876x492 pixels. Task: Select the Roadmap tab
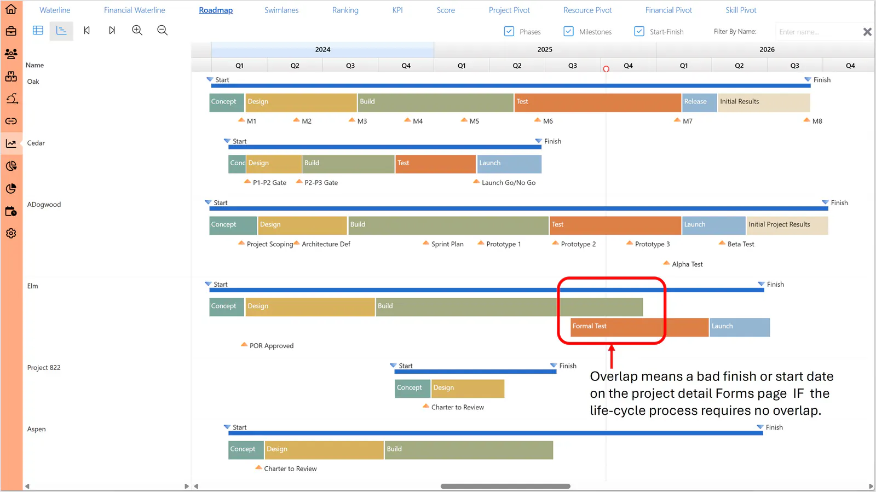216,10
